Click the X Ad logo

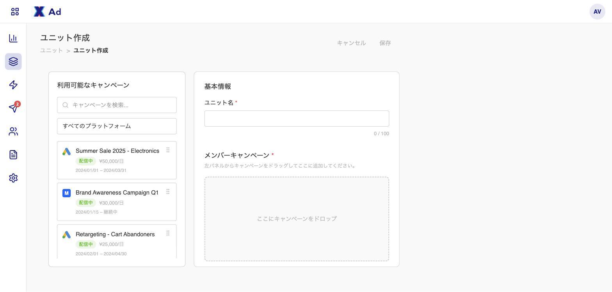47,12
